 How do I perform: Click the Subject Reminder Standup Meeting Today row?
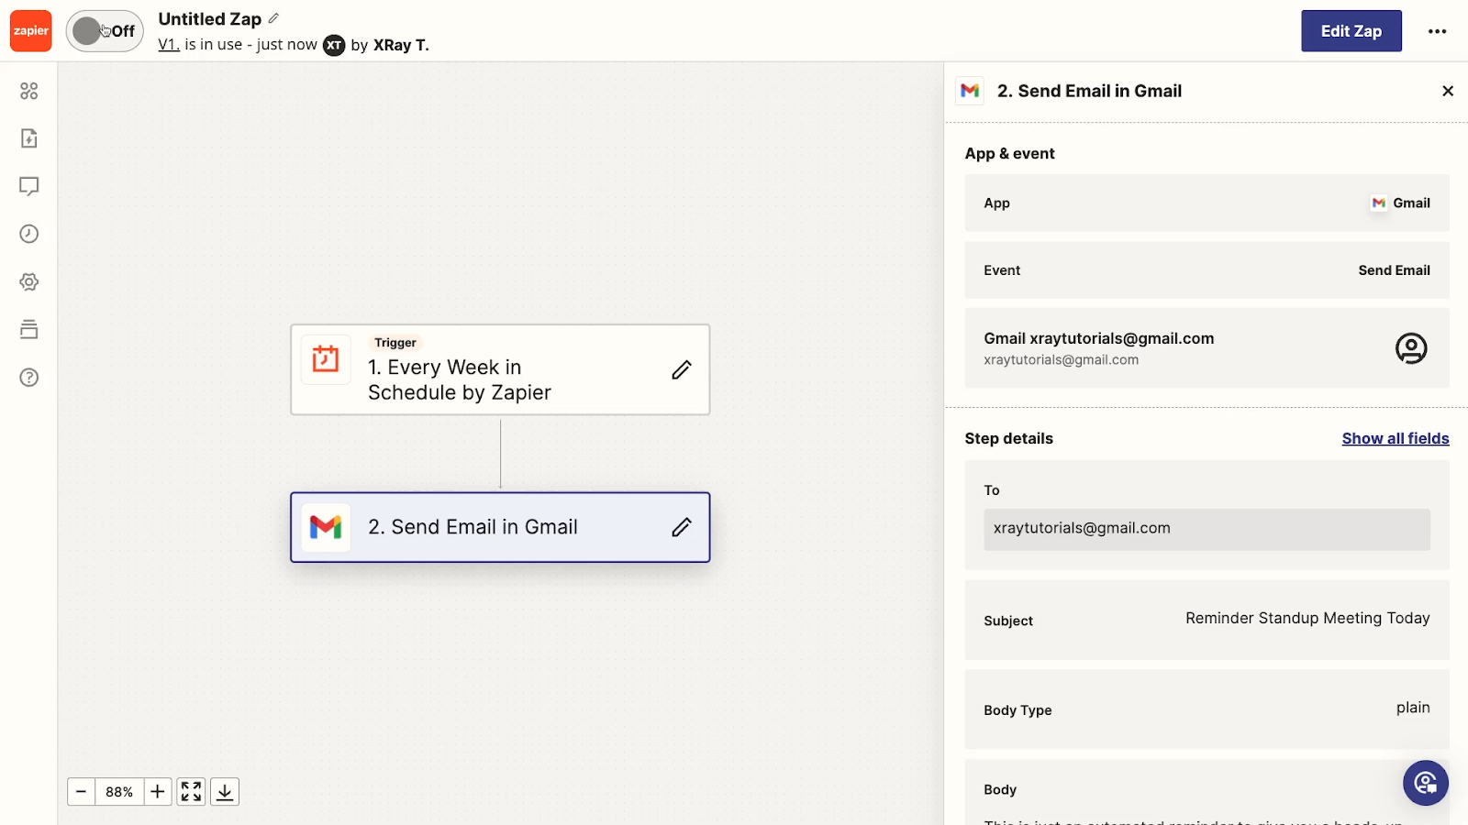click(x=1207, y=620)
